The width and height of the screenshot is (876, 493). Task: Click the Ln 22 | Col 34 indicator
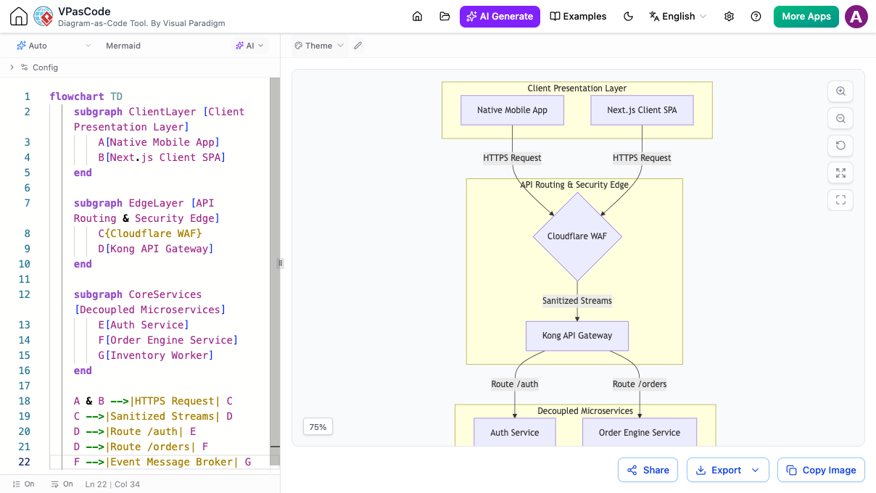[x=112, y=484]
